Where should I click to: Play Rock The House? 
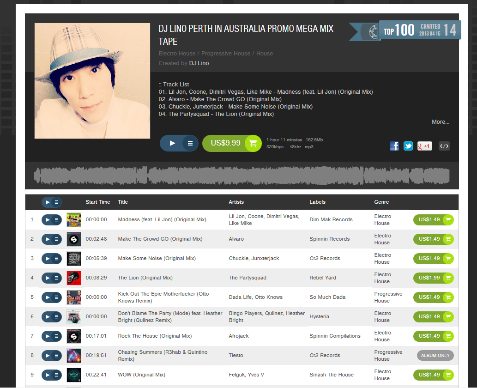pos(48,336)
